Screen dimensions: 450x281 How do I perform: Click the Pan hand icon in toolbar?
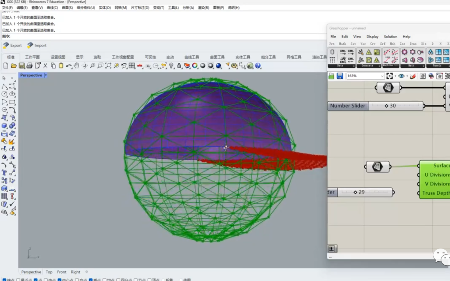(77, 66)
